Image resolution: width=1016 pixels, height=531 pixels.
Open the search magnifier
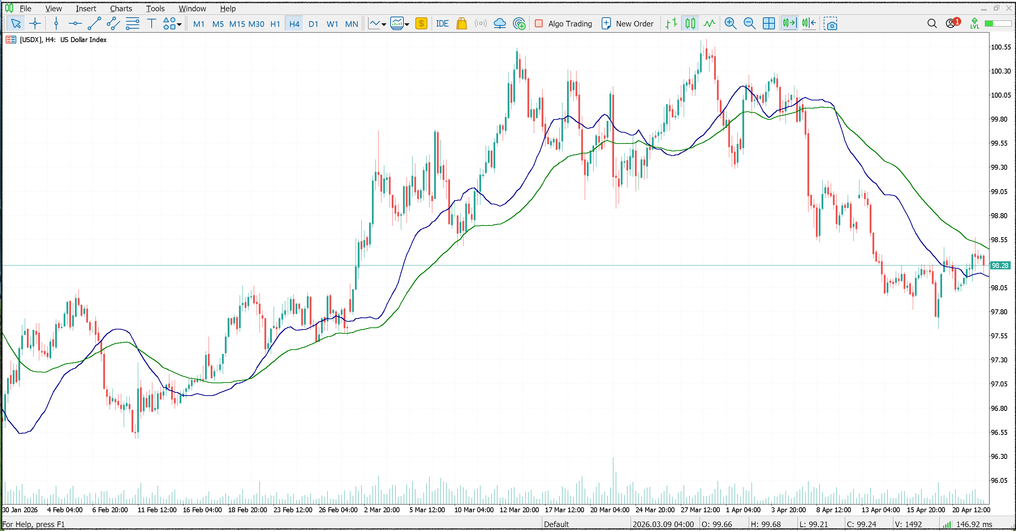pyautogui.click(x=932, y=24)
